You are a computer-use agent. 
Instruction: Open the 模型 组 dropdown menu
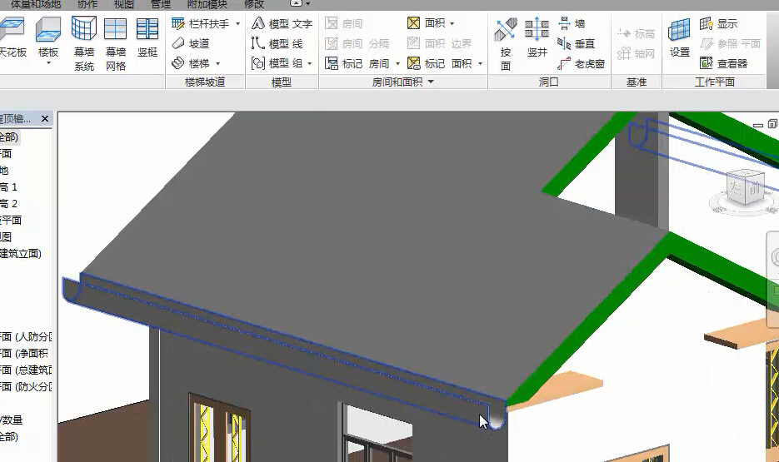click(309, 63)
